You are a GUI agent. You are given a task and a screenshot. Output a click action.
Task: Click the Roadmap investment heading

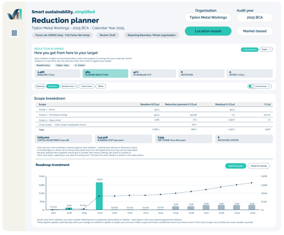tap(52, 165)
